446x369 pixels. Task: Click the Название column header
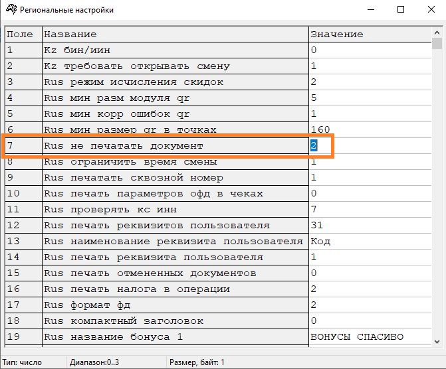(x=175, y=35)
